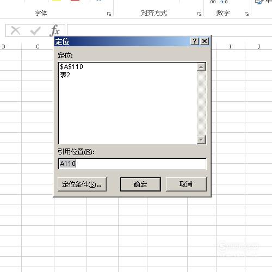Select 表2 in the 定位 list
Screen dimensions: 272x272
65,75
